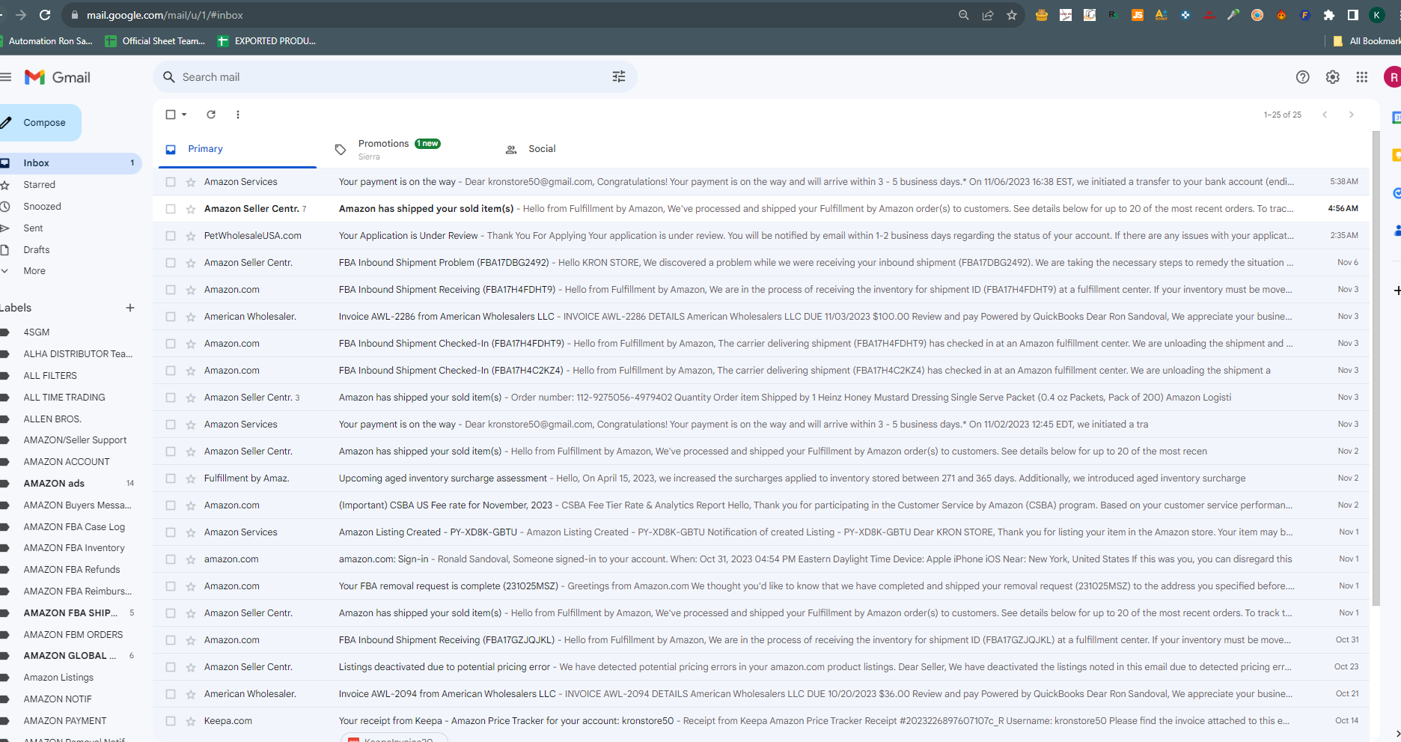Create a new label with plus icon

click(x=130, y=308)
